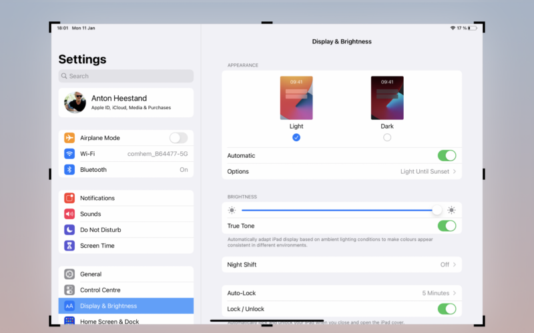
Task: Tap the Screen Time hourglass icon
Action: (69, 246)
